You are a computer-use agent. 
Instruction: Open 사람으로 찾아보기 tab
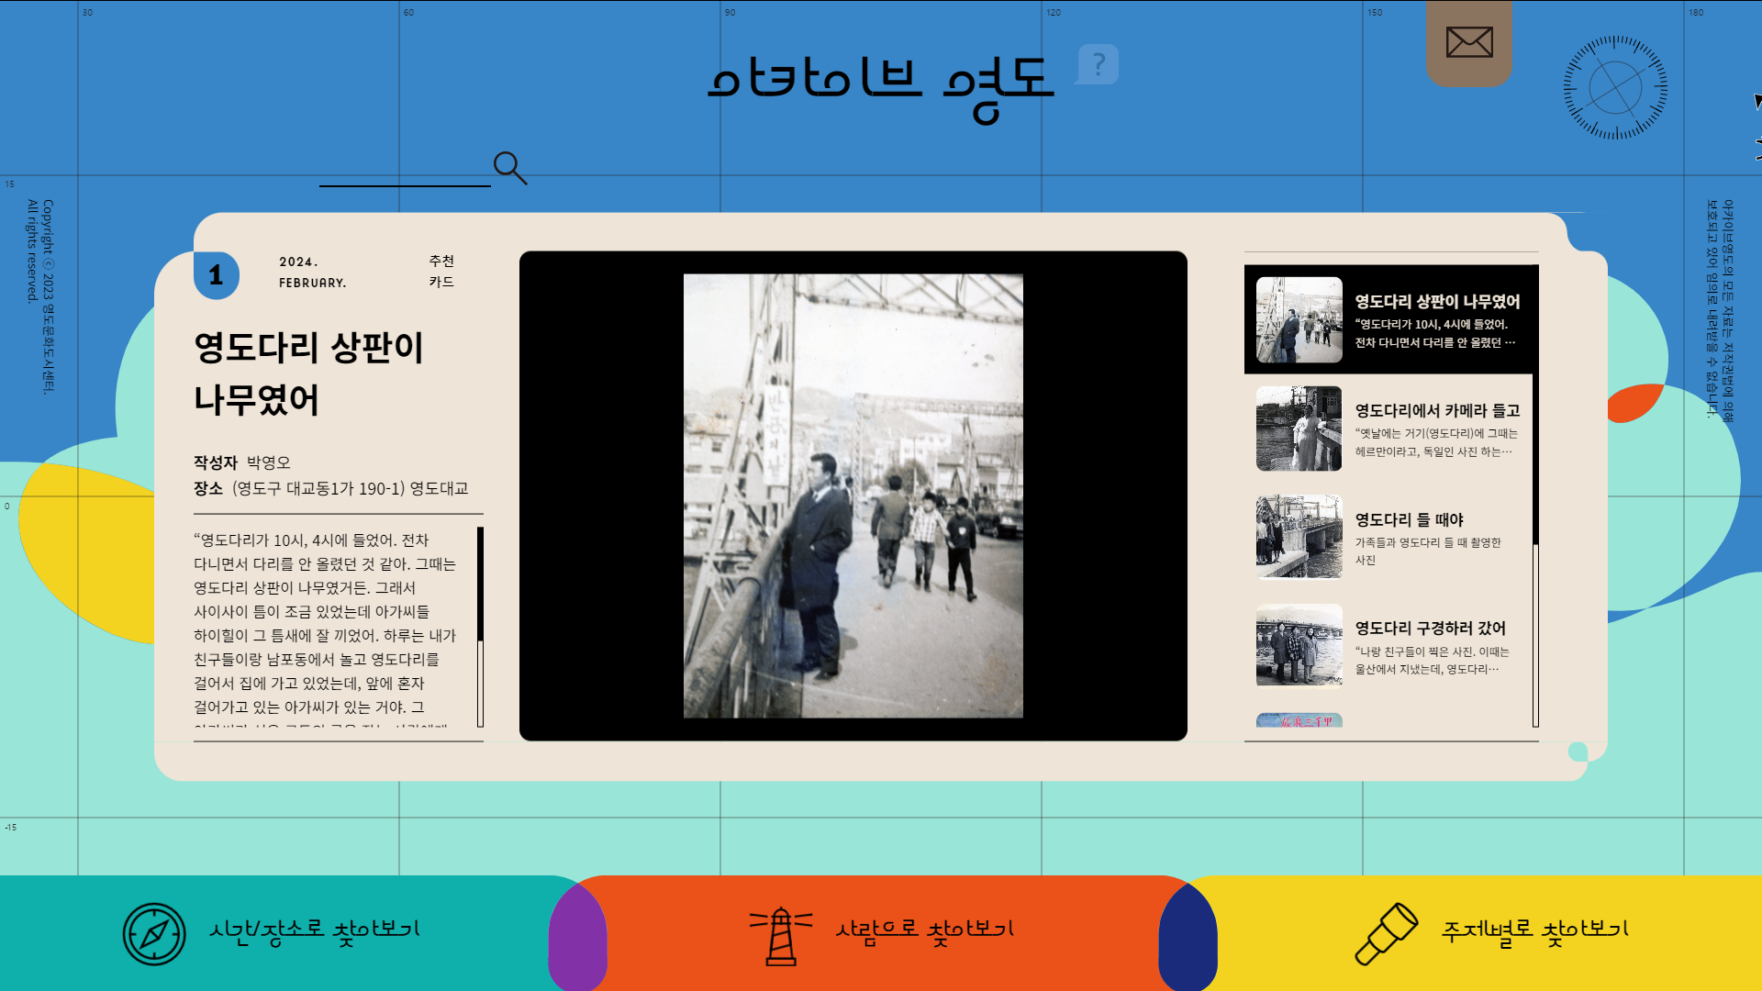point(924,930)
